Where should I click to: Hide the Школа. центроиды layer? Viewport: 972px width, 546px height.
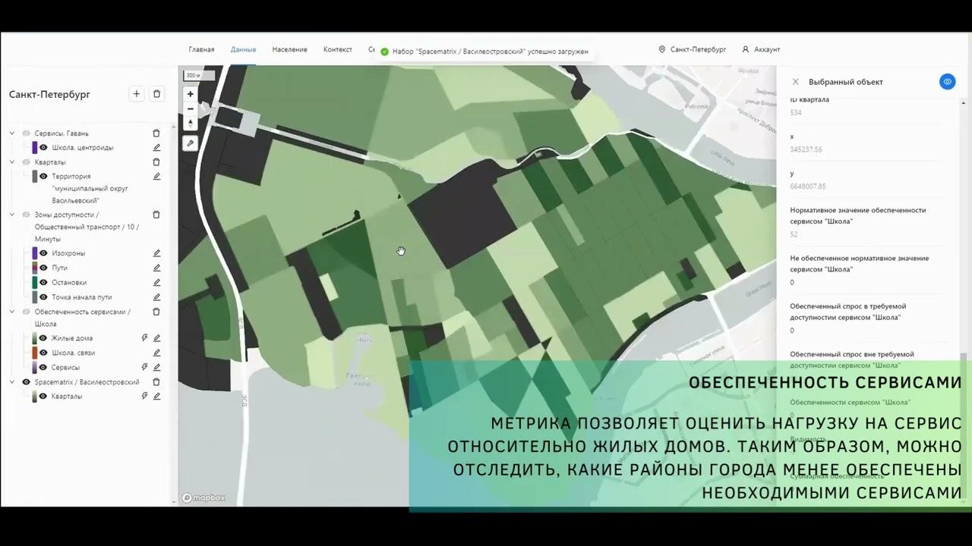point(43,148)
